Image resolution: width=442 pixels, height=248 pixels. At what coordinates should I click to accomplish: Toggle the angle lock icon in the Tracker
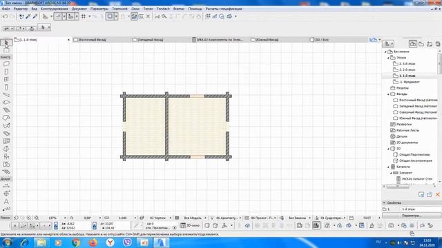[x=95, y=225]
